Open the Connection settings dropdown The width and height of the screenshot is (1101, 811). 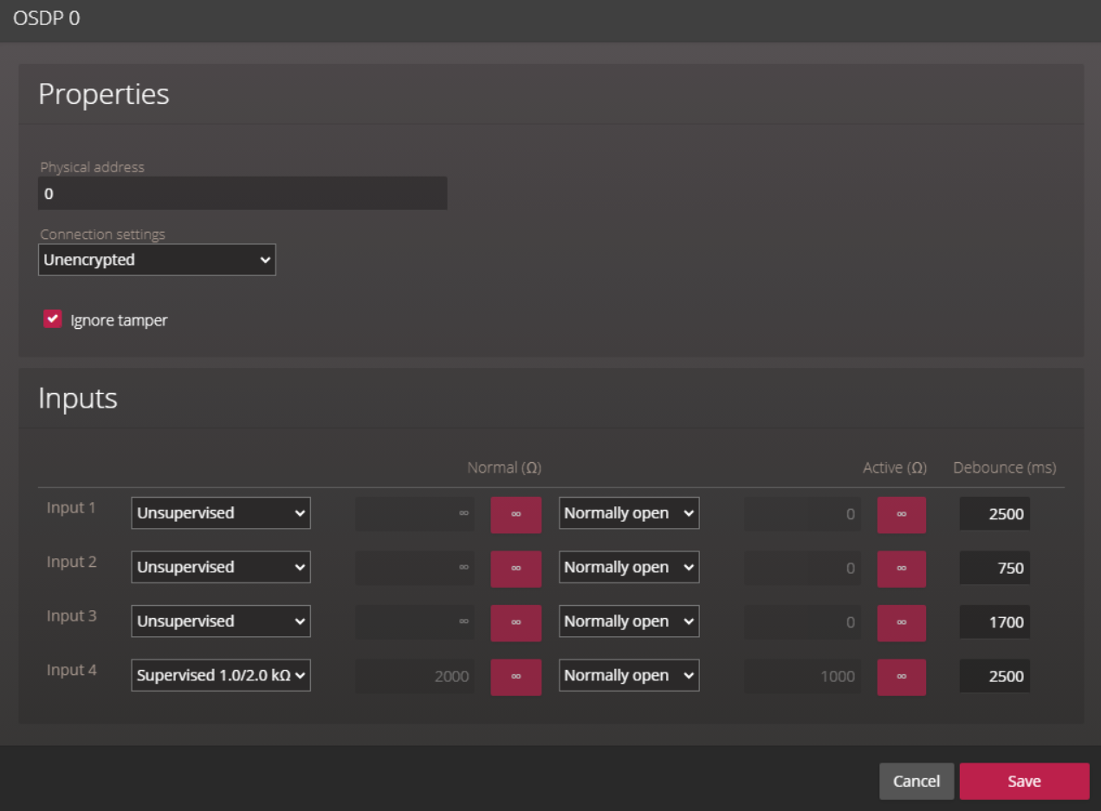click(x=157, y=260)
